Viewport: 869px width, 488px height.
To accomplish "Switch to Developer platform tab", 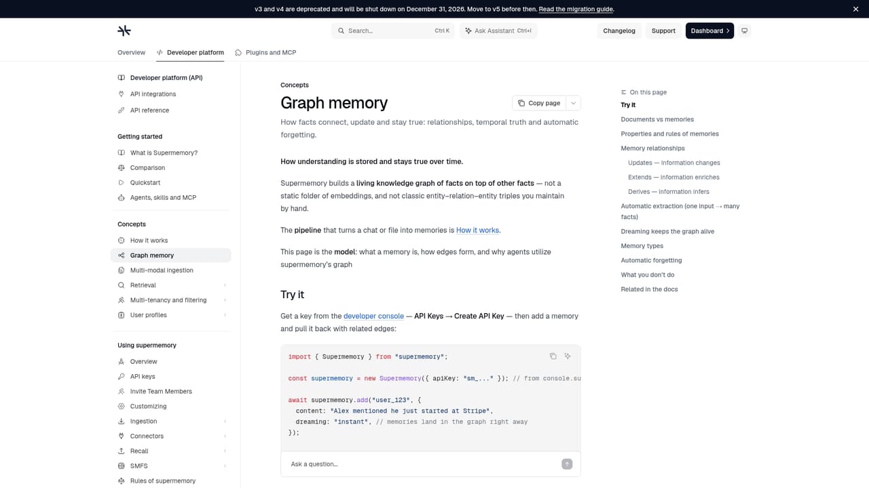I will coord(190,52).
